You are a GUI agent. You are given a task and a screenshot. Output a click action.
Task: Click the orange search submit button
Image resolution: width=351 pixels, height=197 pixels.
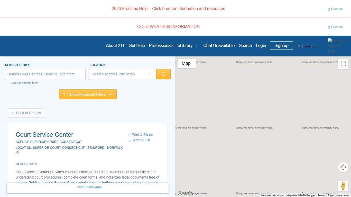click(x=163, y=74)
